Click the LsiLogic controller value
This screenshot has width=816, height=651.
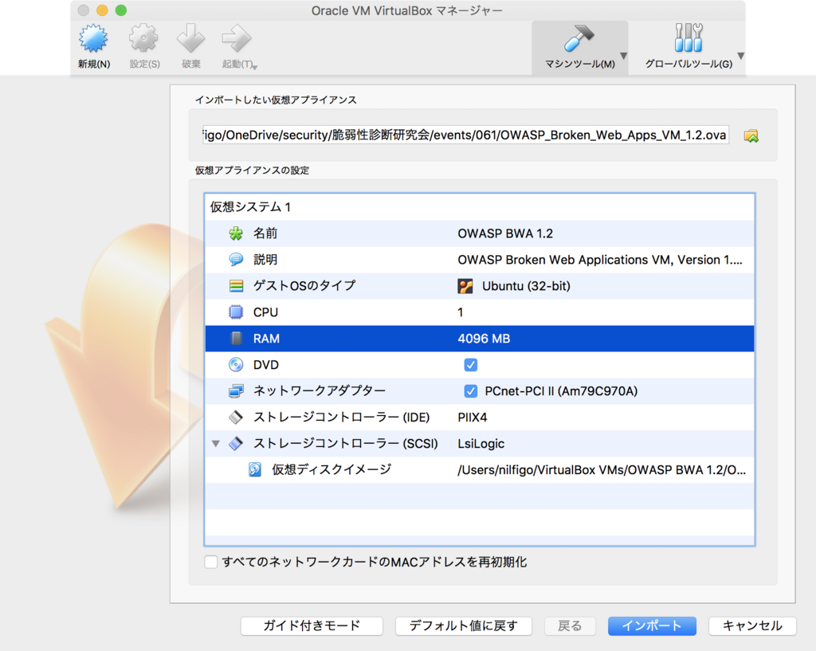[x=481, y=444]
